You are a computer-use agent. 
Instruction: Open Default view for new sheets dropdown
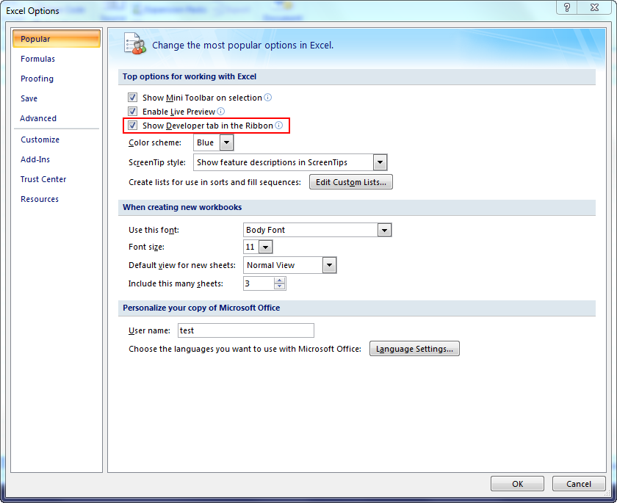coord(329,265)
